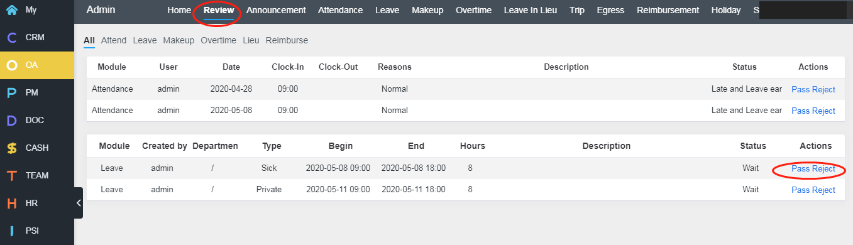Open the CASH dollar icon
853x245 pixels.
tap(11, 148)
